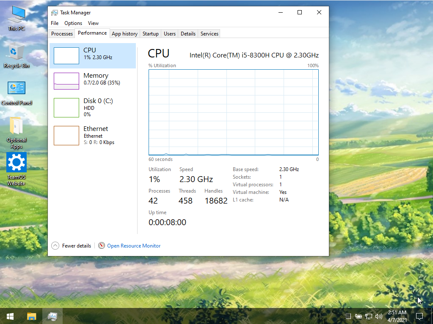Minimize the Task Manager window

281,12
